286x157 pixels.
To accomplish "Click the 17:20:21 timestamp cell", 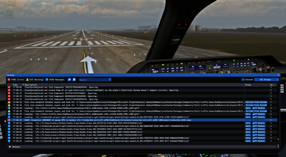I will (17, 117).
